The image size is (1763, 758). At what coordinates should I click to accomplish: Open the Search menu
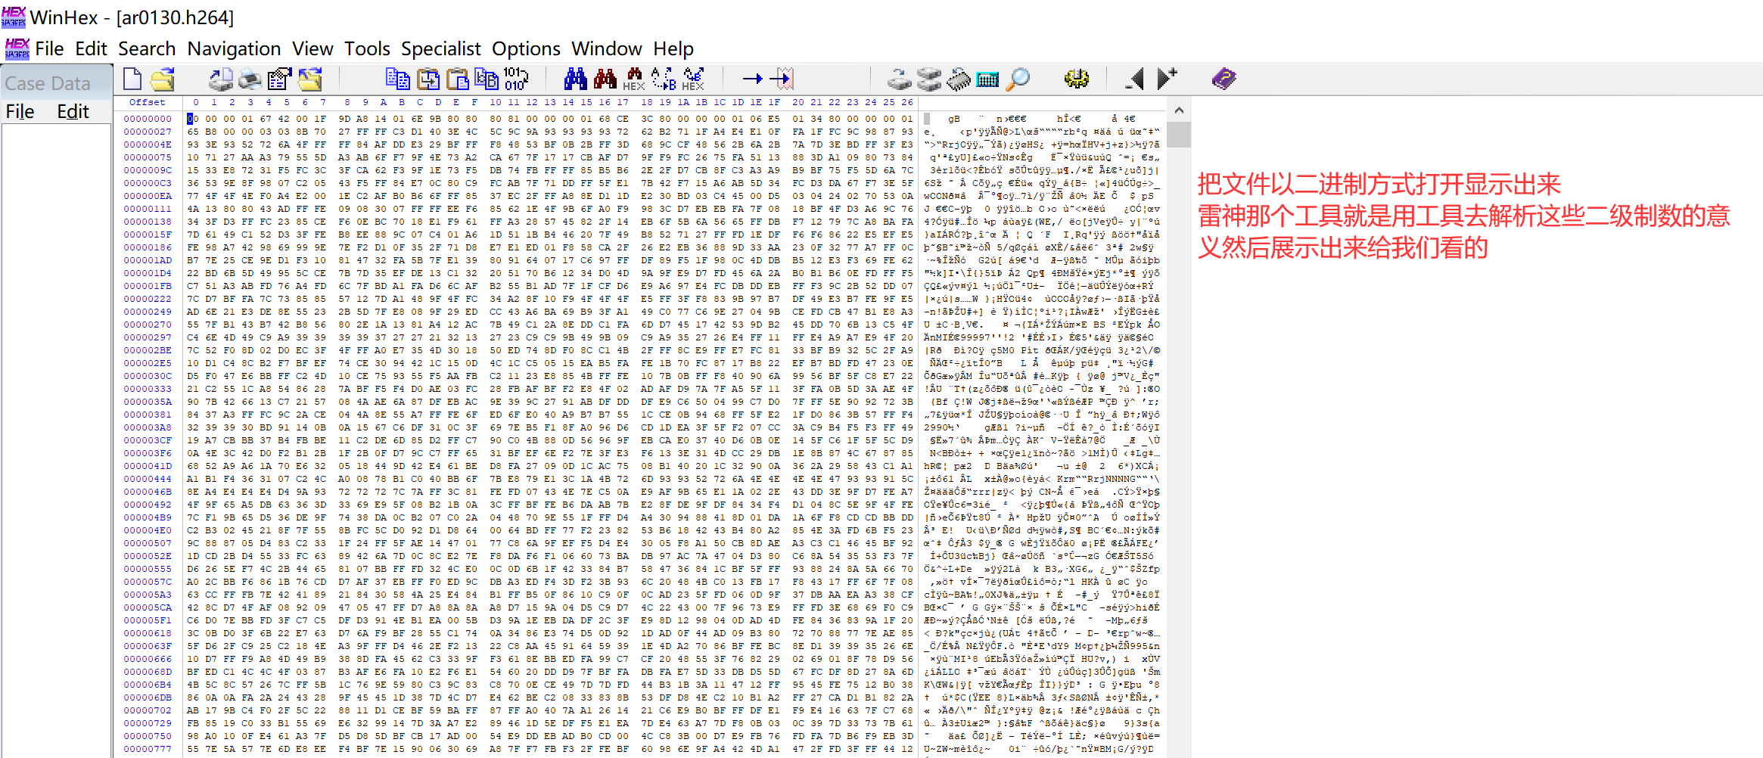pos(147,49)
